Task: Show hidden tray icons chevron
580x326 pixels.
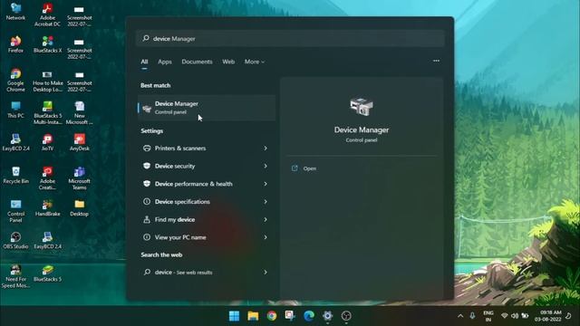Action: (460, 316)
